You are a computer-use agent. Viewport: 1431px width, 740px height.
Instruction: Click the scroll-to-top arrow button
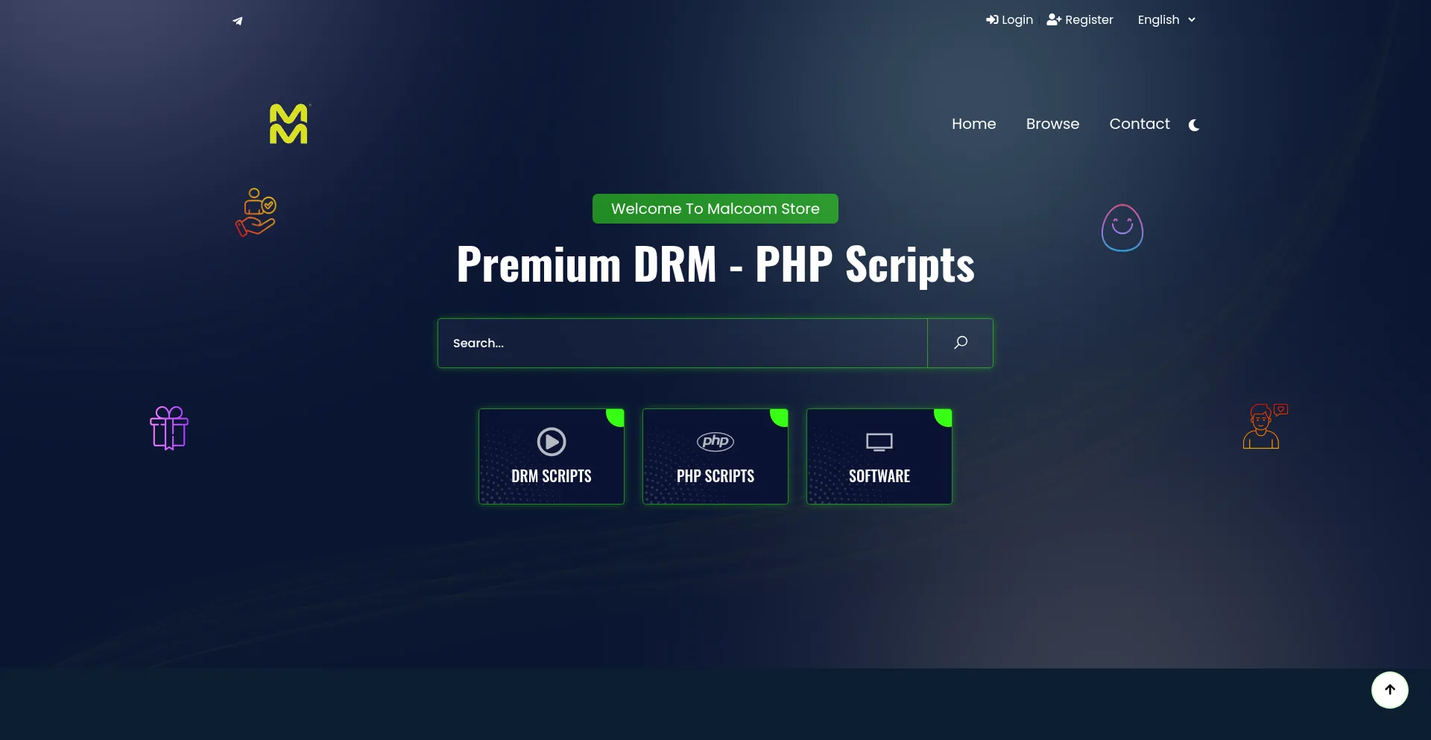pyautogui.click(x=1389, y=690)
